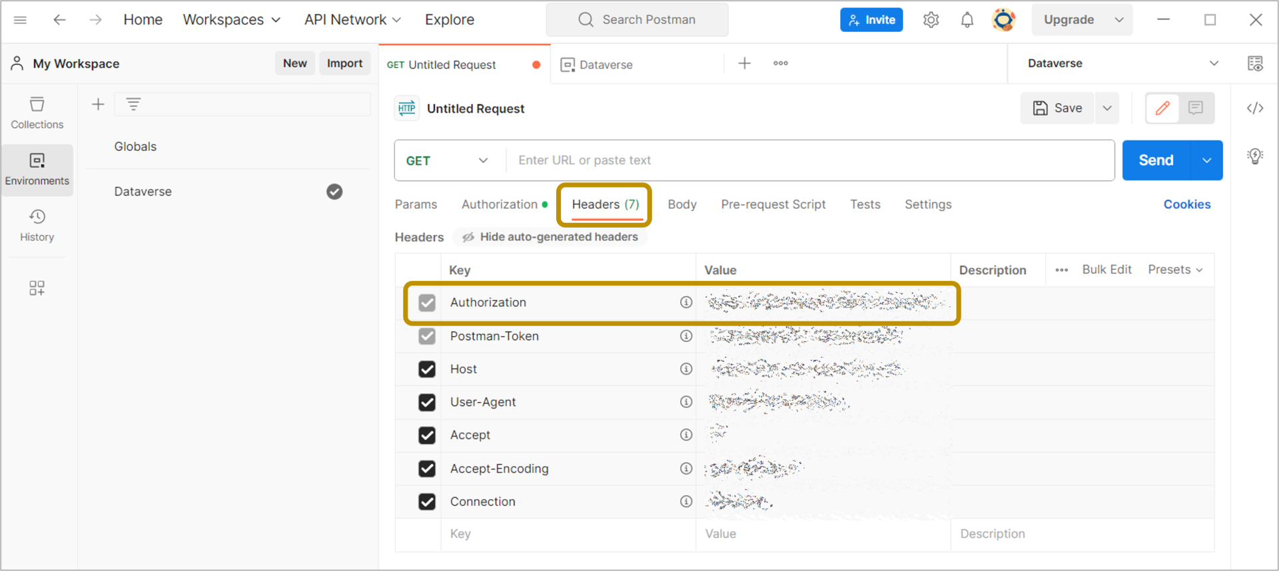
Task: Click the Import button
Action: 345,63
